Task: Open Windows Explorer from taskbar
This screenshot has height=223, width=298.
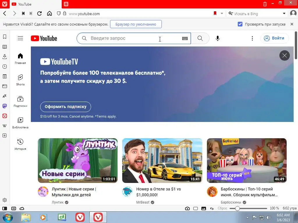Action: pyautogui.click(x=26, y=217)
